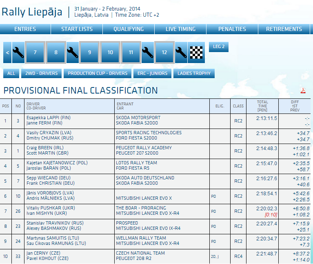This screenshot has width=313, height=264.
Task: Select driver Jānis VOROBJOVS (LVA)
Action: [50, 193]
